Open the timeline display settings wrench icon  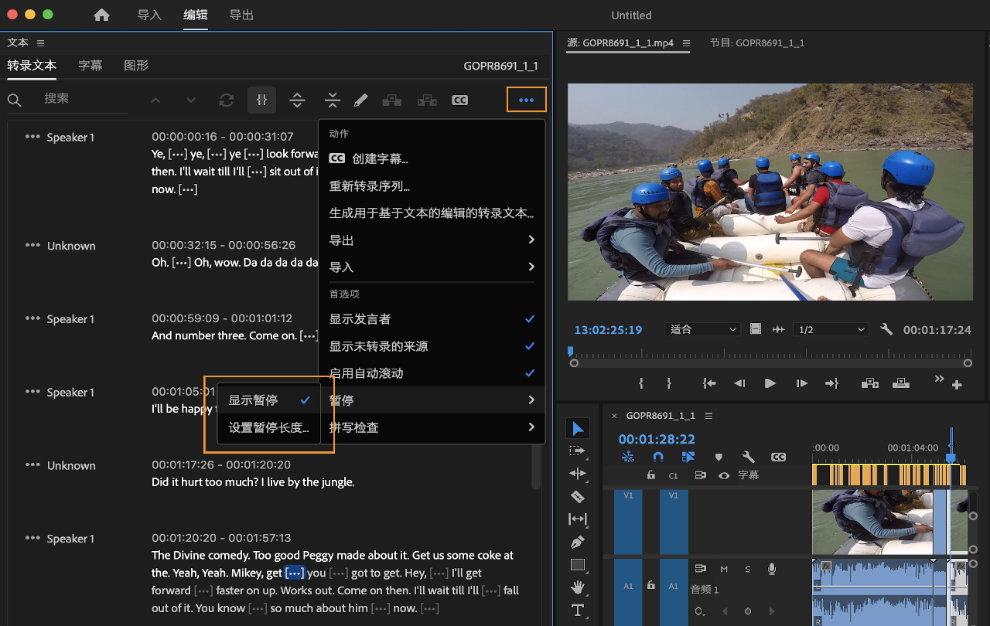point(749,457)
